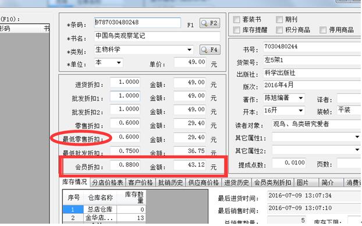This screenshot has width=362, height=226.
Task: Switch to the 库存情况 tab
Action: (74, 182)
